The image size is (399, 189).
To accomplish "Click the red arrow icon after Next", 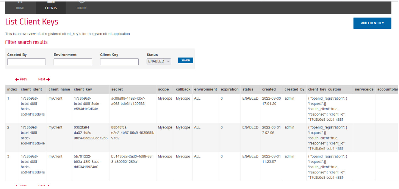I will [x=48, y=79].
